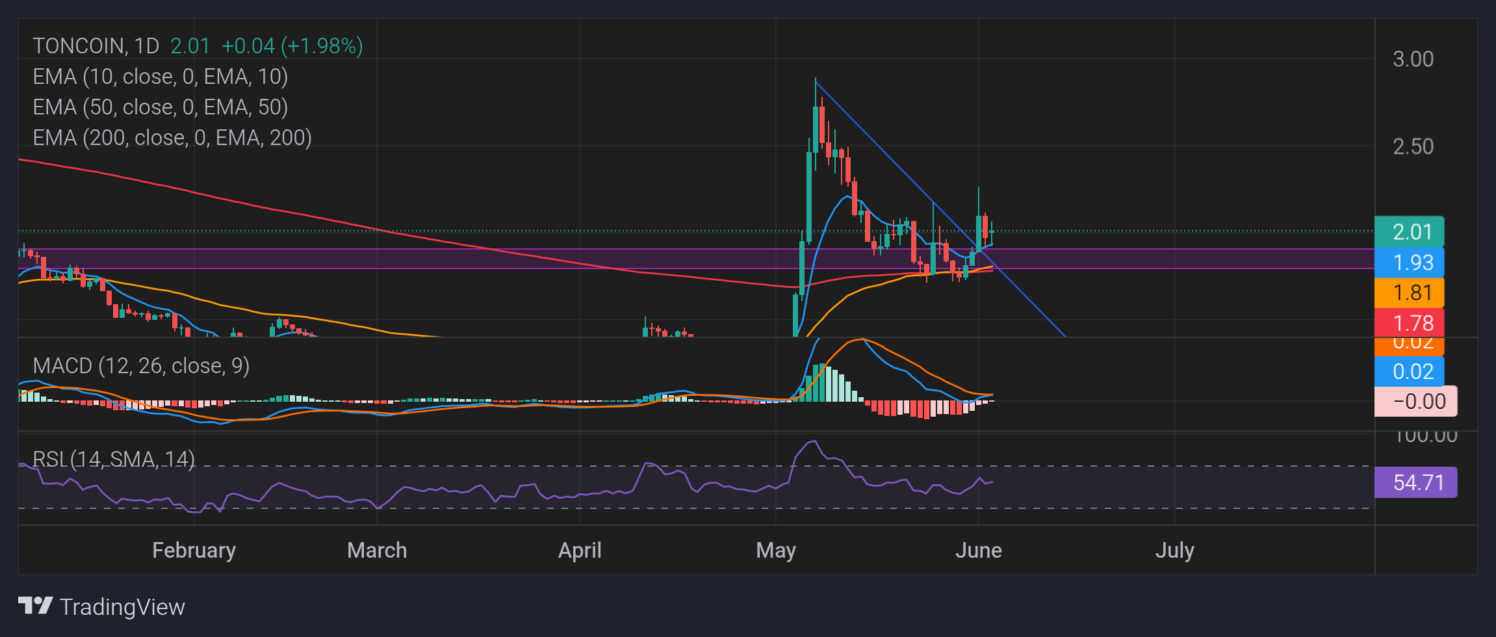Open the TradingView wordmark link

pyautogui.click(x=122, y=606)
